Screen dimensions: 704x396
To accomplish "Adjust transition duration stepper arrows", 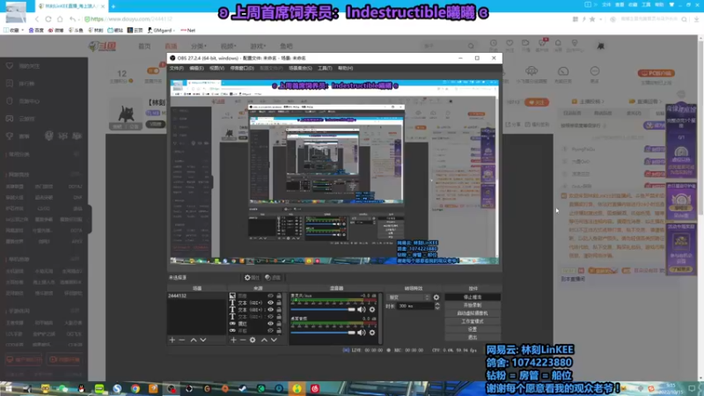I will coord(437,306).
